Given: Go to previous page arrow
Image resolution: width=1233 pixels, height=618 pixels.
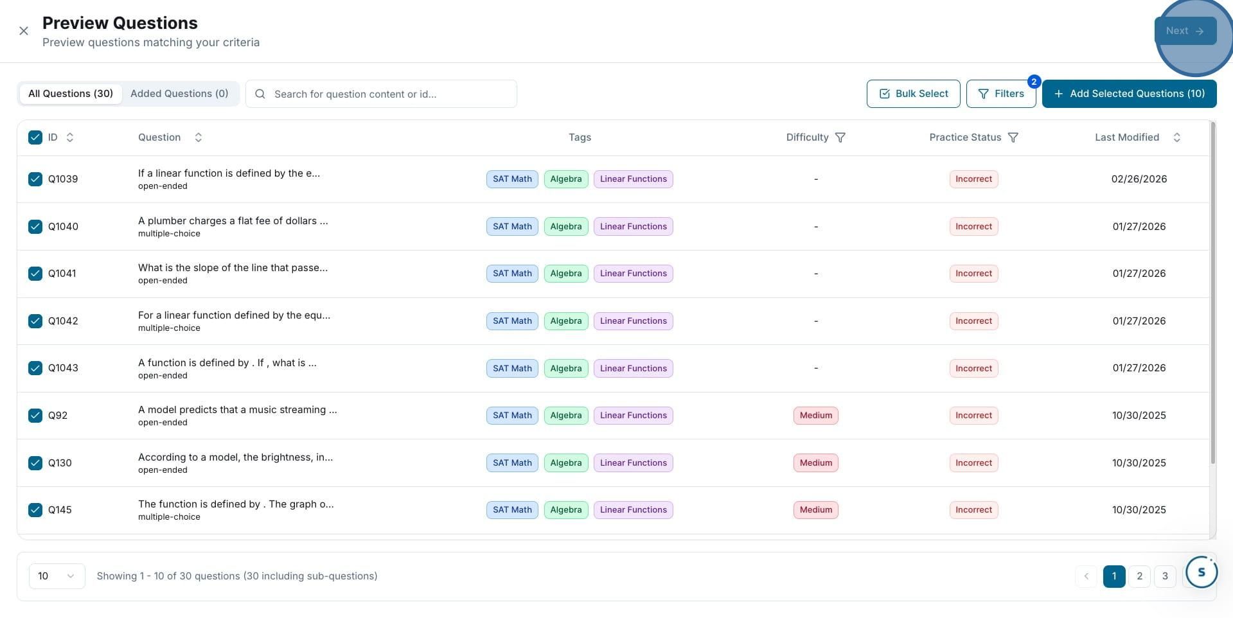Looking at the screenshot, I should coord(1087,576).
